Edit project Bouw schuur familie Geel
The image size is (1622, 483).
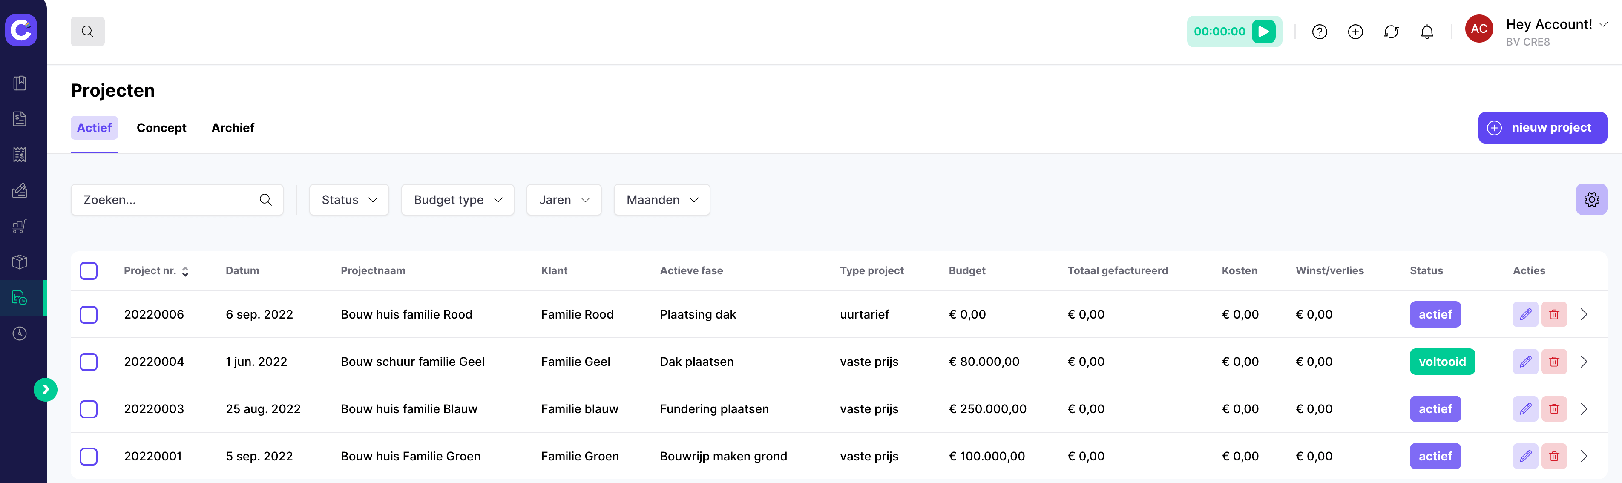point(1525,362)
